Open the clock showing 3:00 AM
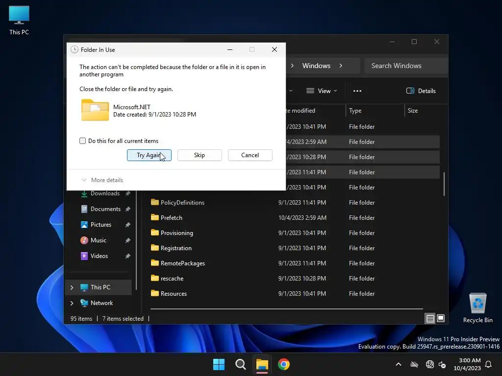 pyautogui.click(x=467, y=364)
